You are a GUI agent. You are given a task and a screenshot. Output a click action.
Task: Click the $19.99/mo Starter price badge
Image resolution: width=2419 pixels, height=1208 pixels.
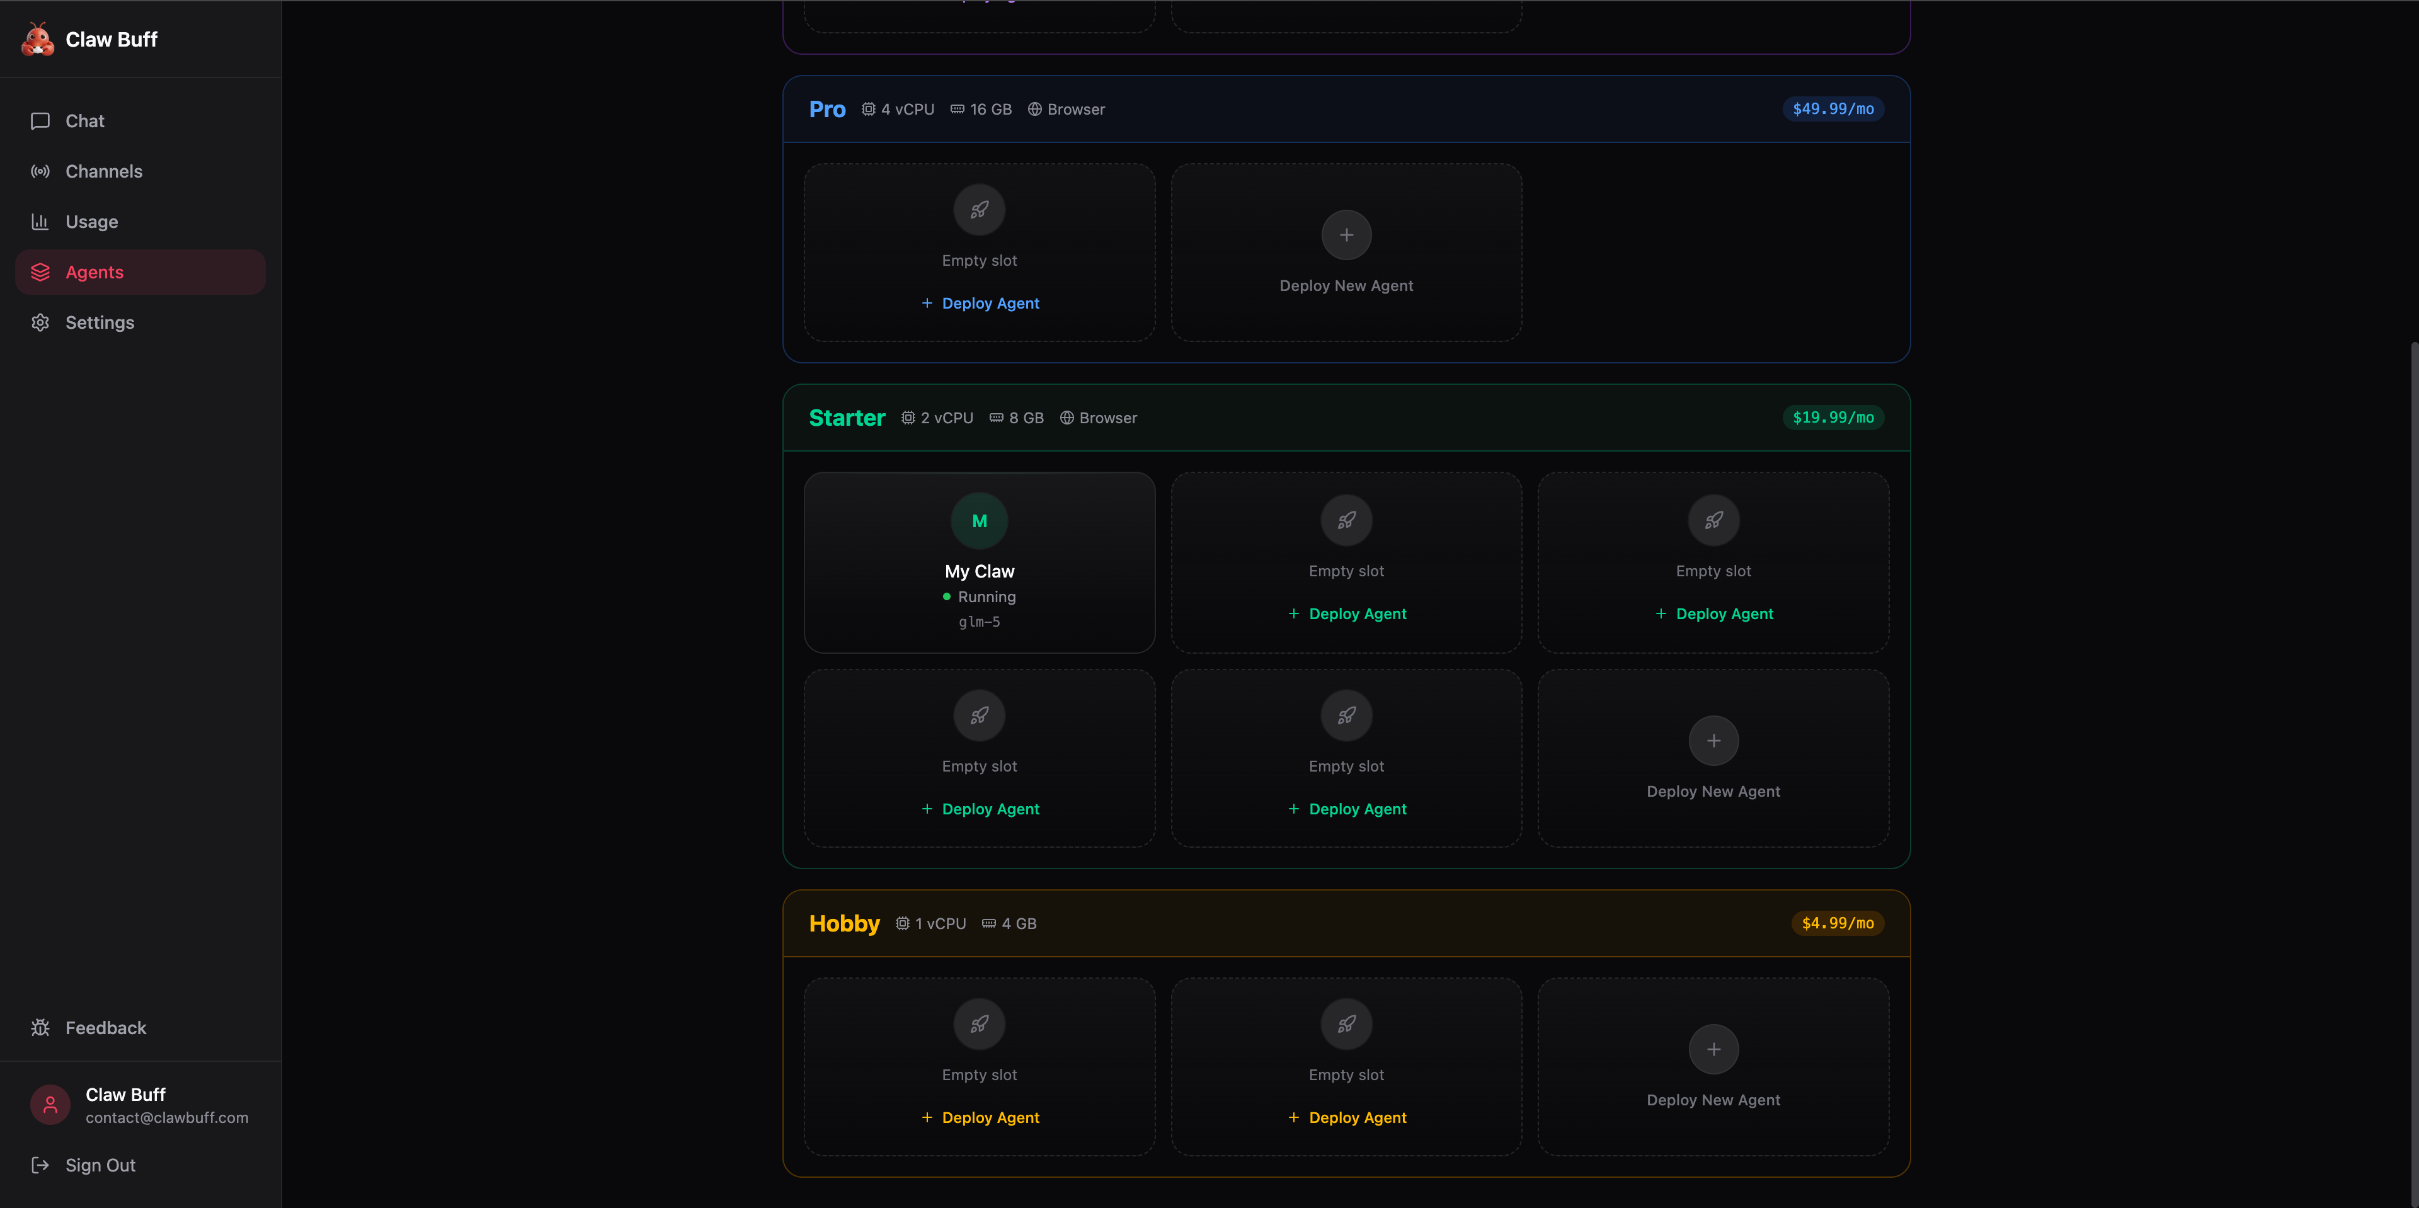1832,418
